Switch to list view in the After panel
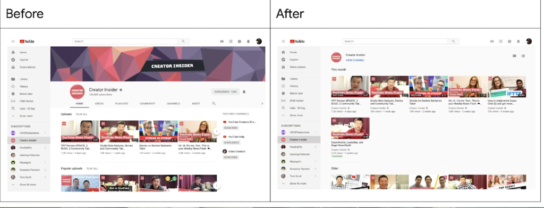This screenshot has width=544, height=208. 523,56
